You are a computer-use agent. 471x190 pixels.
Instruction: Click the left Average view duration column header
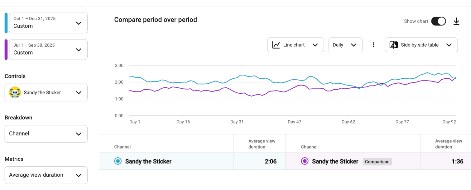(x=262, y=144)
